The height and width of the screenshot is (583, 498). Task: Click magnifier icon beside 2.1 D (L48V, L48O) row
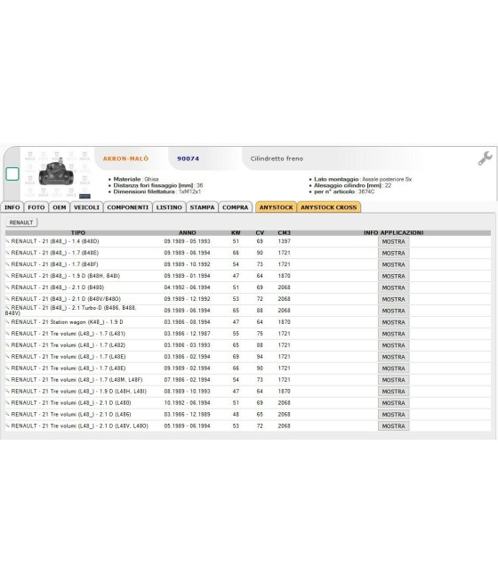click(x=7, y=425)
